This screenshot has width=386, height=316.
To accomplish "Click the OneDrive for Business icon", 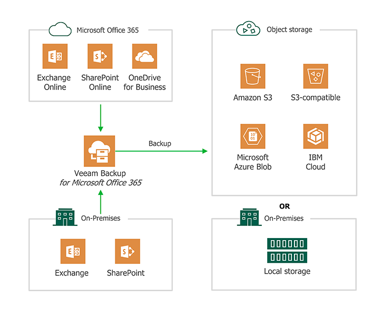I will click(145, 56).
